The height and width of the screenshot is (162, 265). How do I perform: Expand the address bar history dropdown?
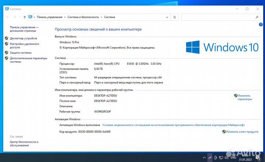(x=167, y=17)
